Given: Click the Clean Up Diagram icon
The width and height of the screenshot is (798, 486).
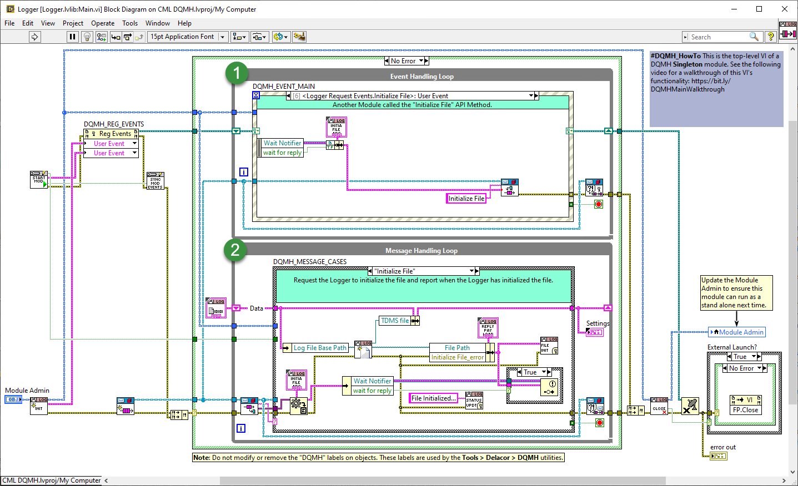Looking at the screenshot, I should click(x=299, y=37).
